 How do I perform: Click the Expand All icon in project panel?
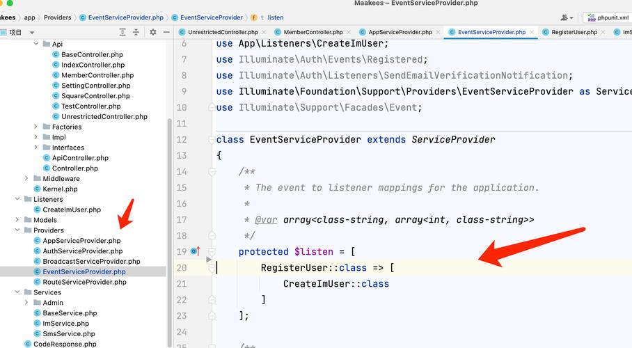[123, 32]
